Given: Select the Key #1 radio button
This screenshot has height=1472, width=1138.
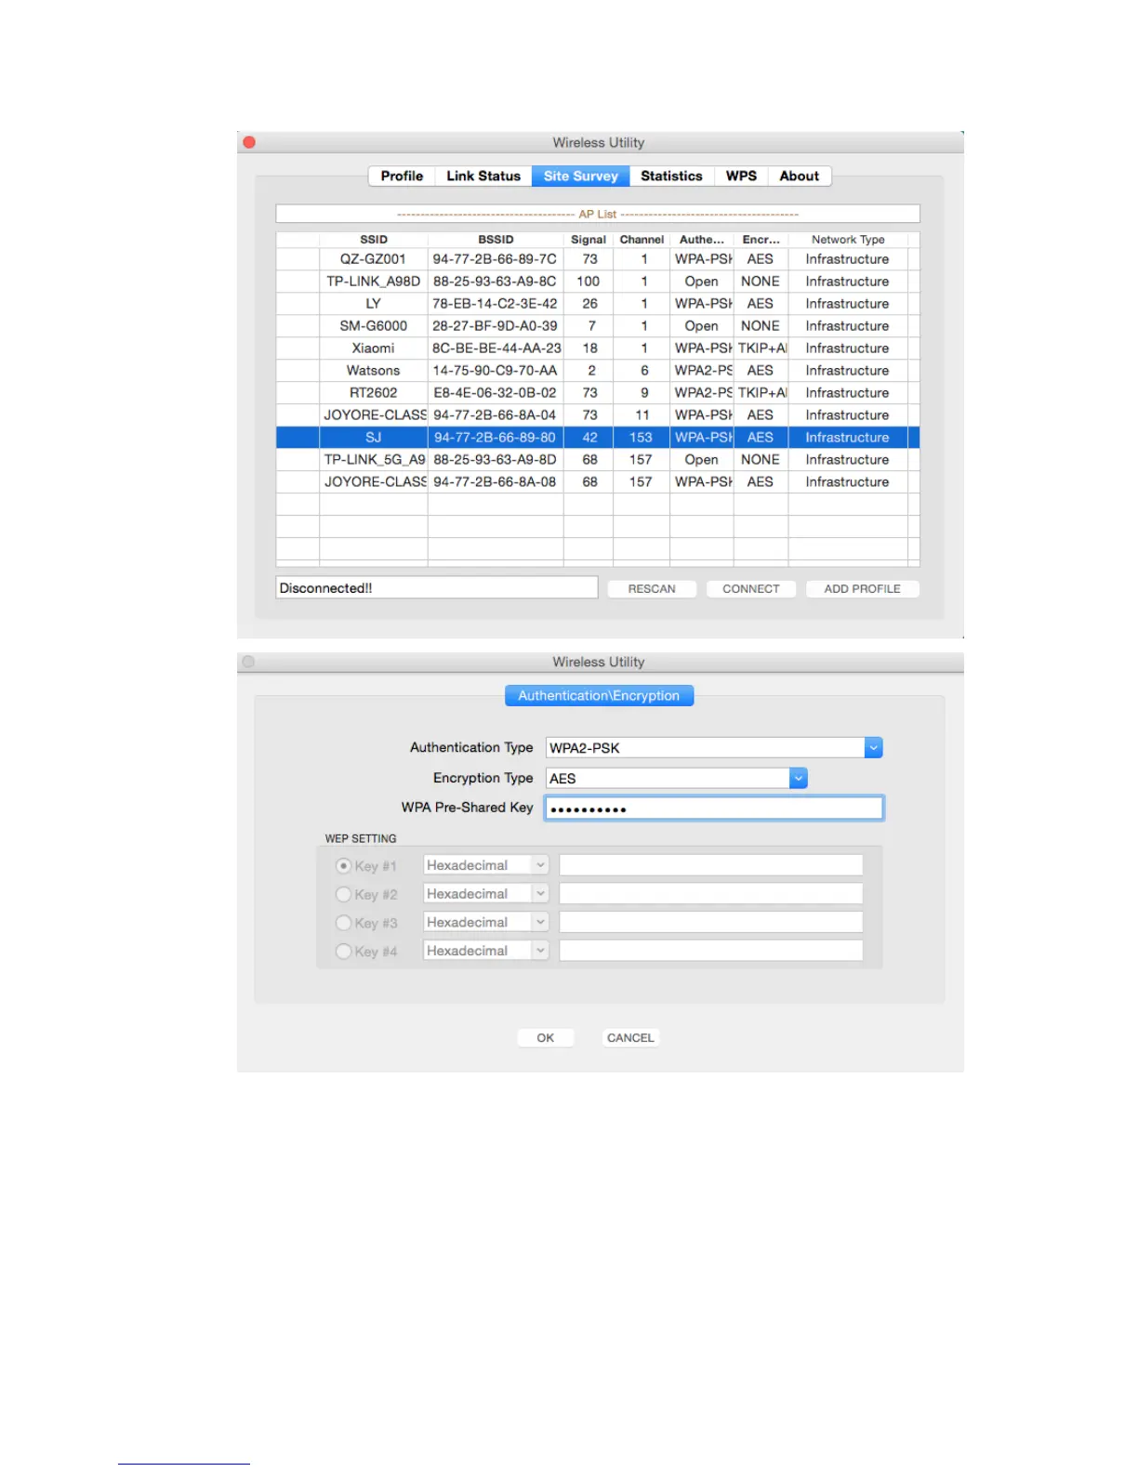Looking at the screenshot, I should tap(344, 865).
